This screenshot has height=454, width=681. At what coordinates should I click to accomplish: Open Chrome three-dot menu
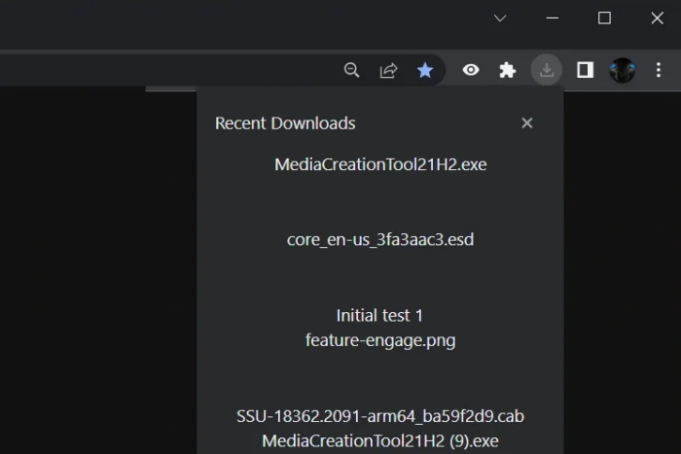pos(659,70)
